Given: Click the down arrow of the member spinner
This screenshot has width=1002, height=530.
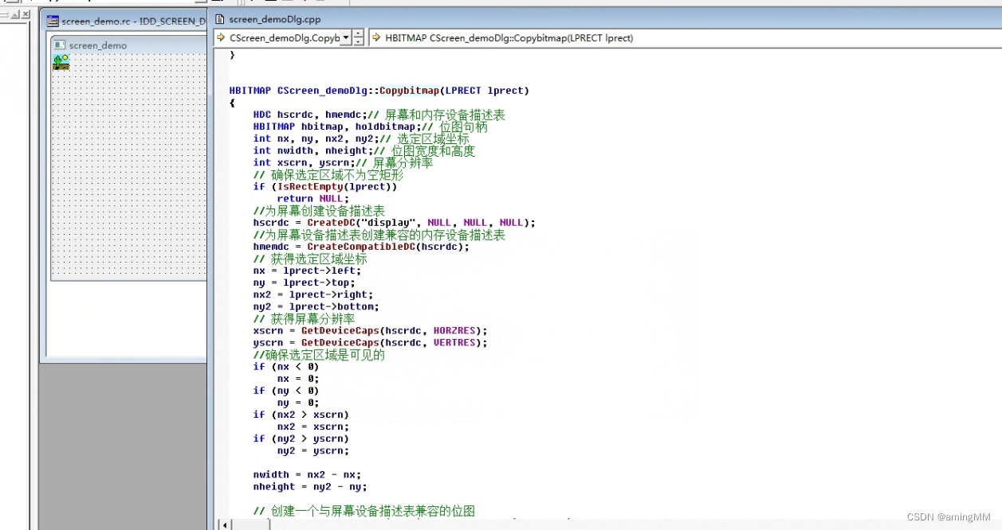Looking at the screenshot, I should (359, 42).
